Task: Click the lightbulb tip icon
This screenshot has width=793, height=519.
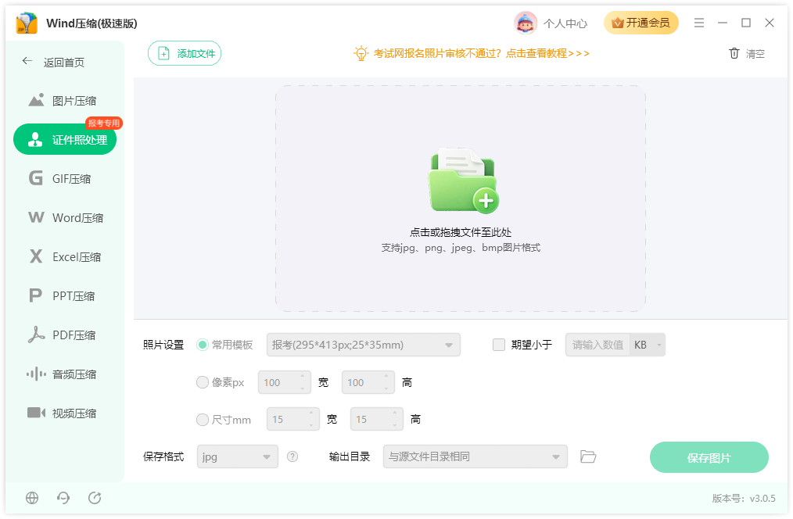Action: [x=361, y=53]
